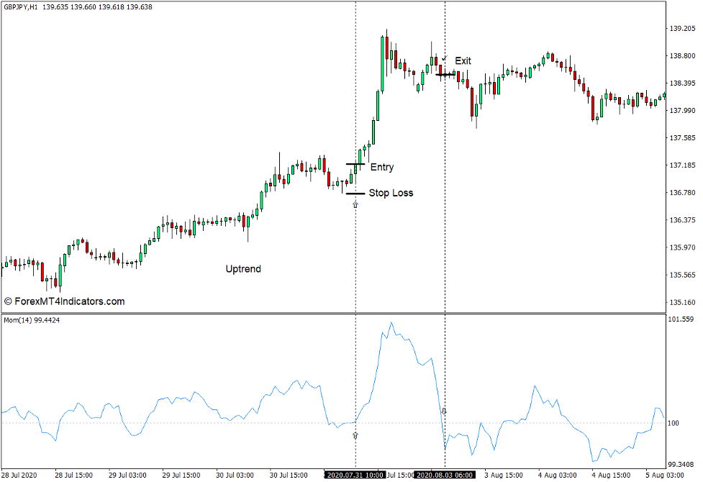Select the black Entry horizontal price line

coord(356,163)
